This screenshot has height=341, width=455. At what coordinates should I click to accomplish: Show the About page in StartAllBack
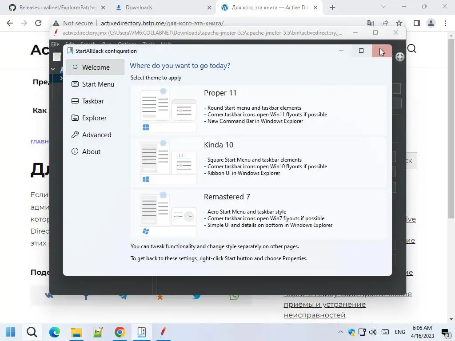(95, 151)
